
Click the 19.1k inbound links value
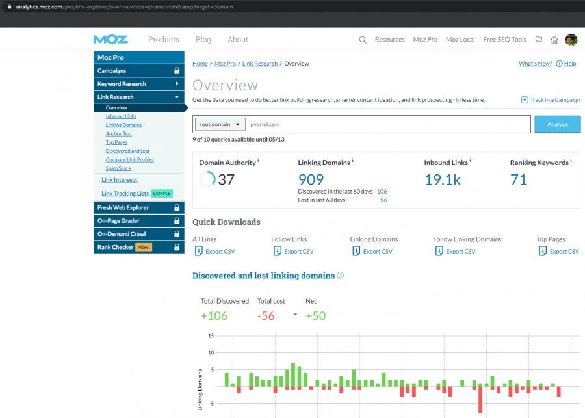(x=443, y=179)
